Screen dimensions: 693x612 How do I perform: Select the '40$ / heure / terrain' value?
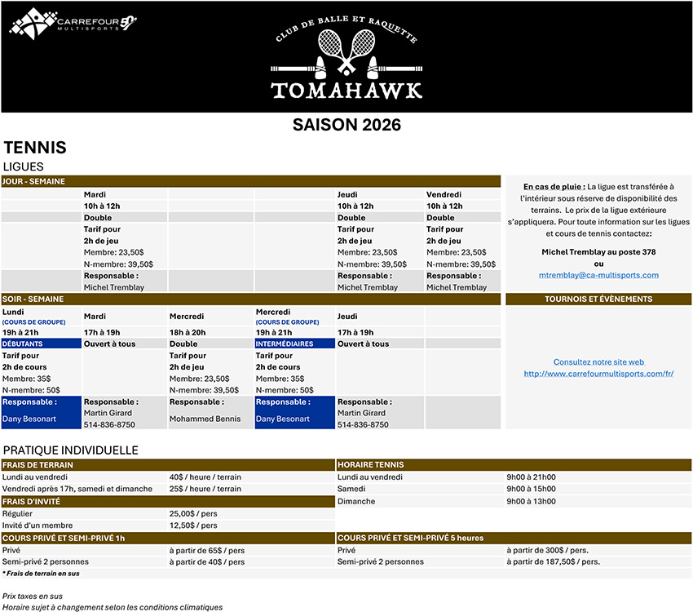[x=205, y=477]
